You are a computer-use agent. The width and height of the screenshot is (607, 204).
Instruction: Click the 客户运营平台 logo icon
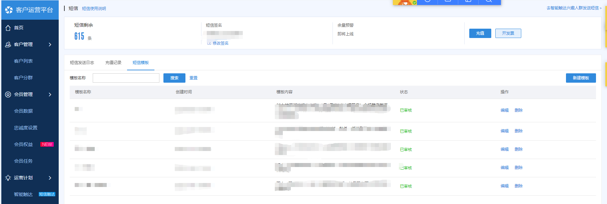[9, 10]
